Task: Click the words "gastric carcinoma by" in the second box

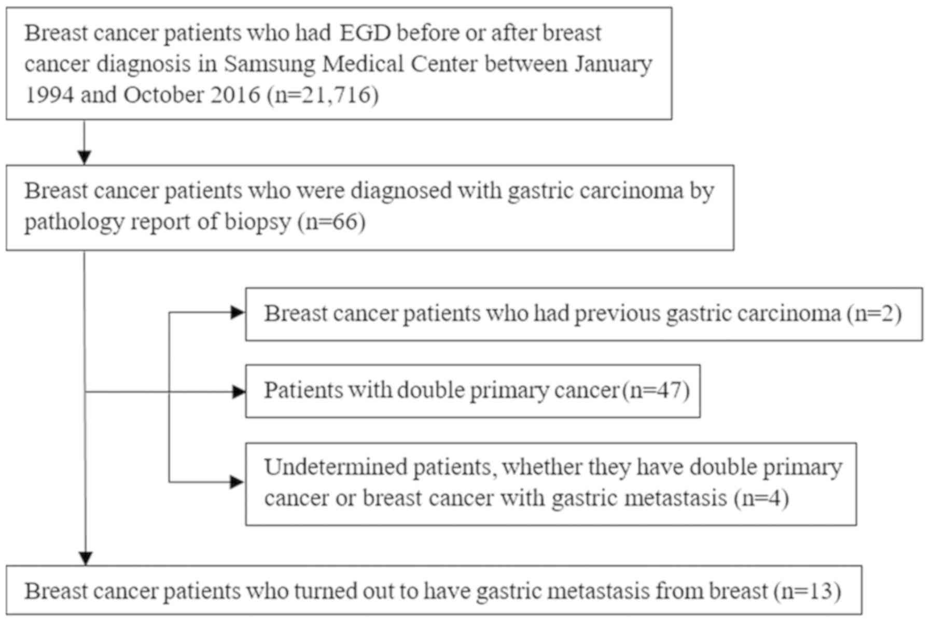Action: [x=610, y=191]
